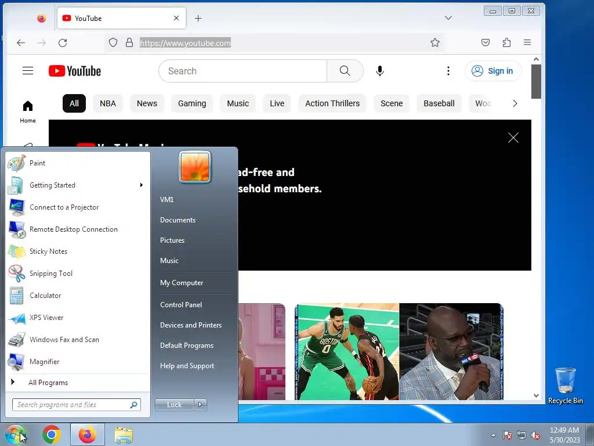Select the Gaming category chip
Image resolution: width=594 pixels, height=446 pixels.
coord(192,103)
